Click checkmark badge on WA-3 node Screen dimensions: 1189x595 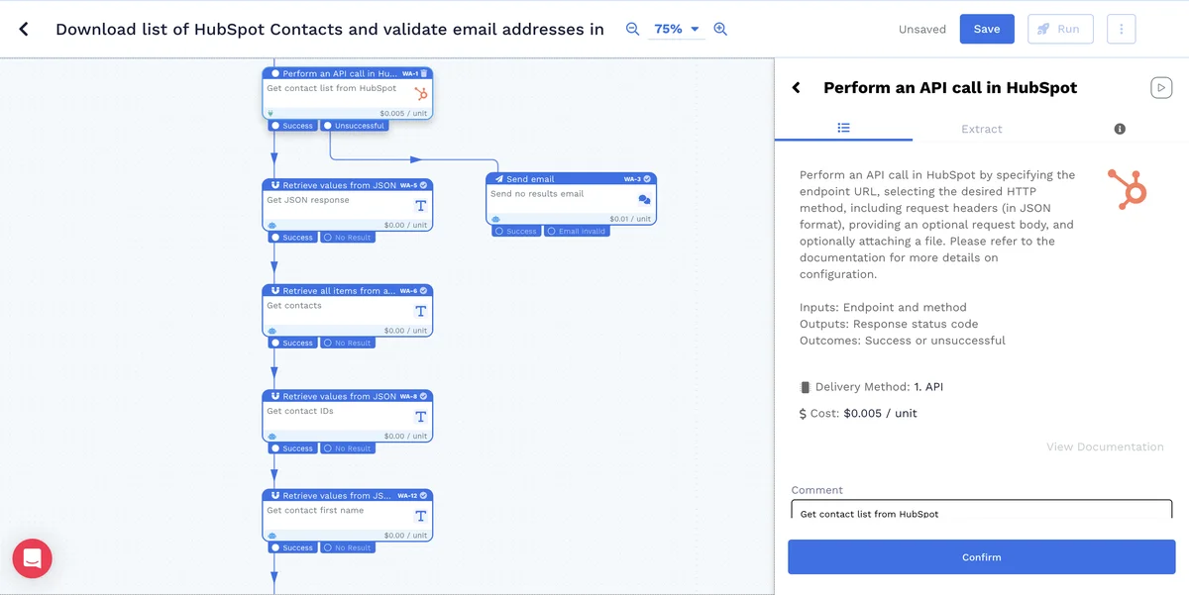click(649, 179)
